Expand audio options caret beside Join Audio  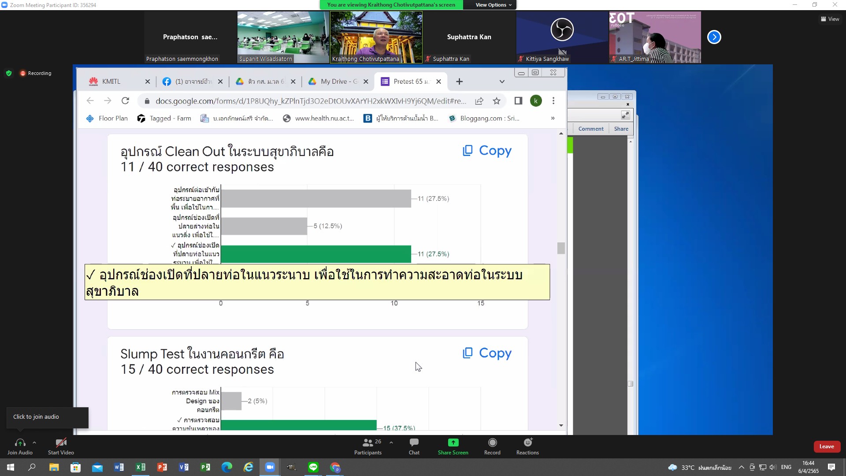pyautogui.click(x=34, y=443)
